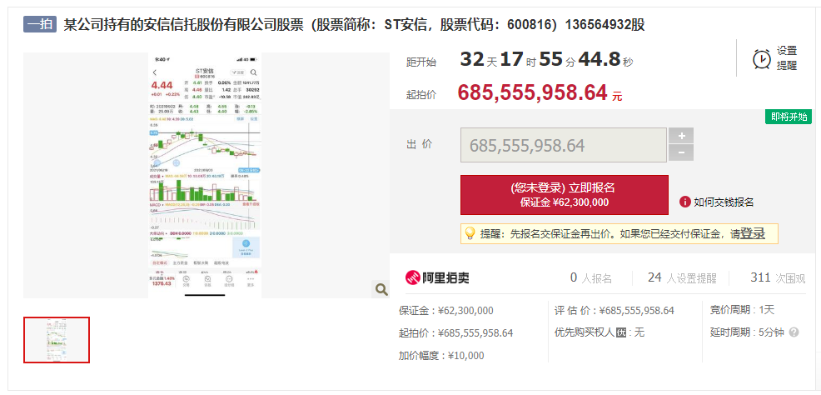Click the auction title mentioning ST安信 600816

point(355,25)
